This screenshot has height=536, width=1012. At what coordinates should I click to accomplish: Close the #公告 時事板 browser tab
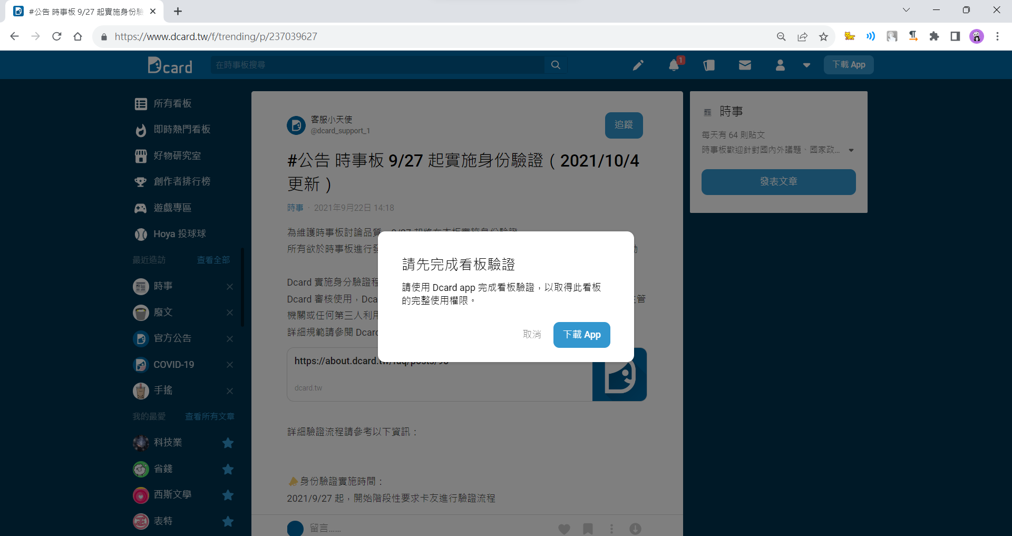[x=153, y=11]
